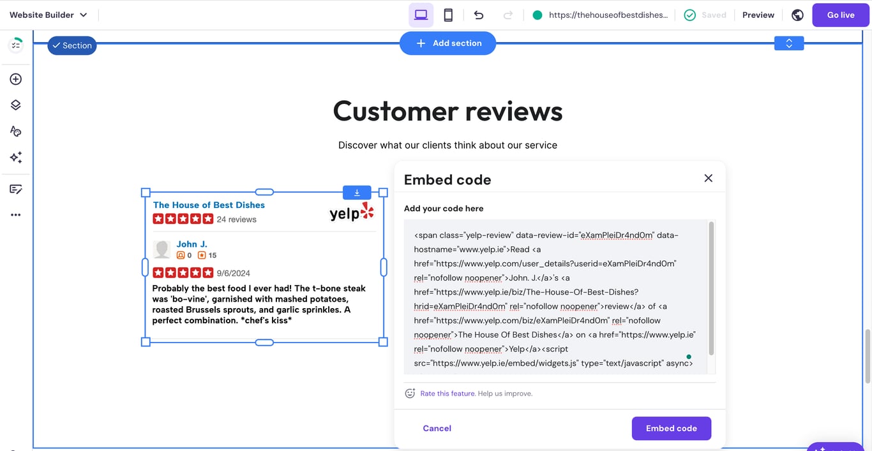Expand the section with the blue chevrons button

click(788, 43)
